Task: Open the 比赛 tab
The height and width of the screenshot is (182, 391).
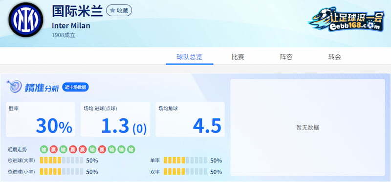Action: pyautogui.click(x=238, y=57)
